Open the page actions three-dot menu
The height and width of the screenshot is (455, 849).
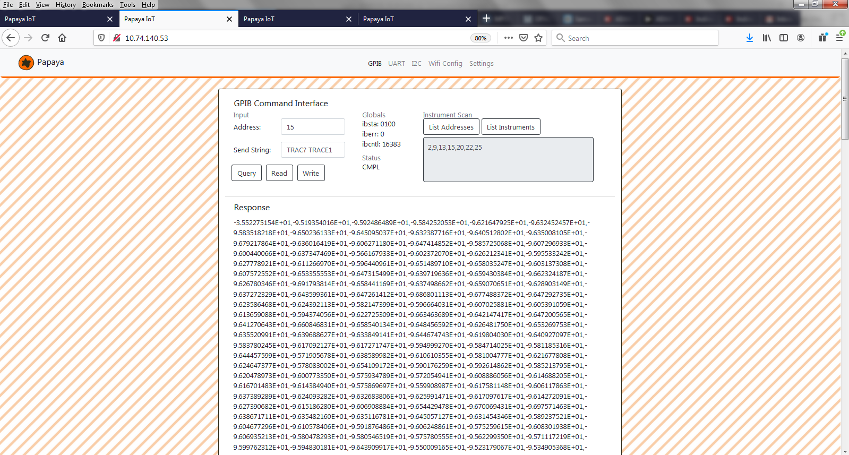point(508,38)
